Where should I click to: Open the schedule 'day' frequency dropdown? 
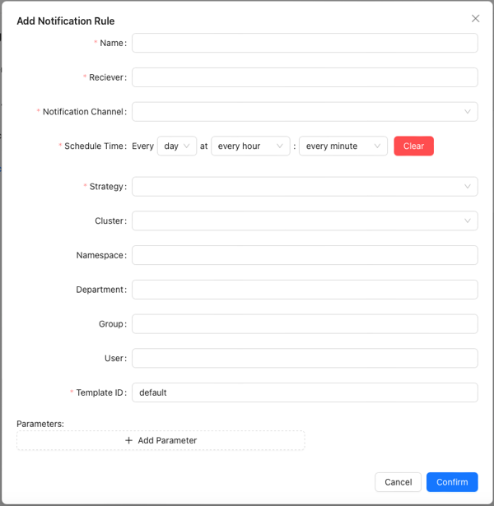click(177, 146)
